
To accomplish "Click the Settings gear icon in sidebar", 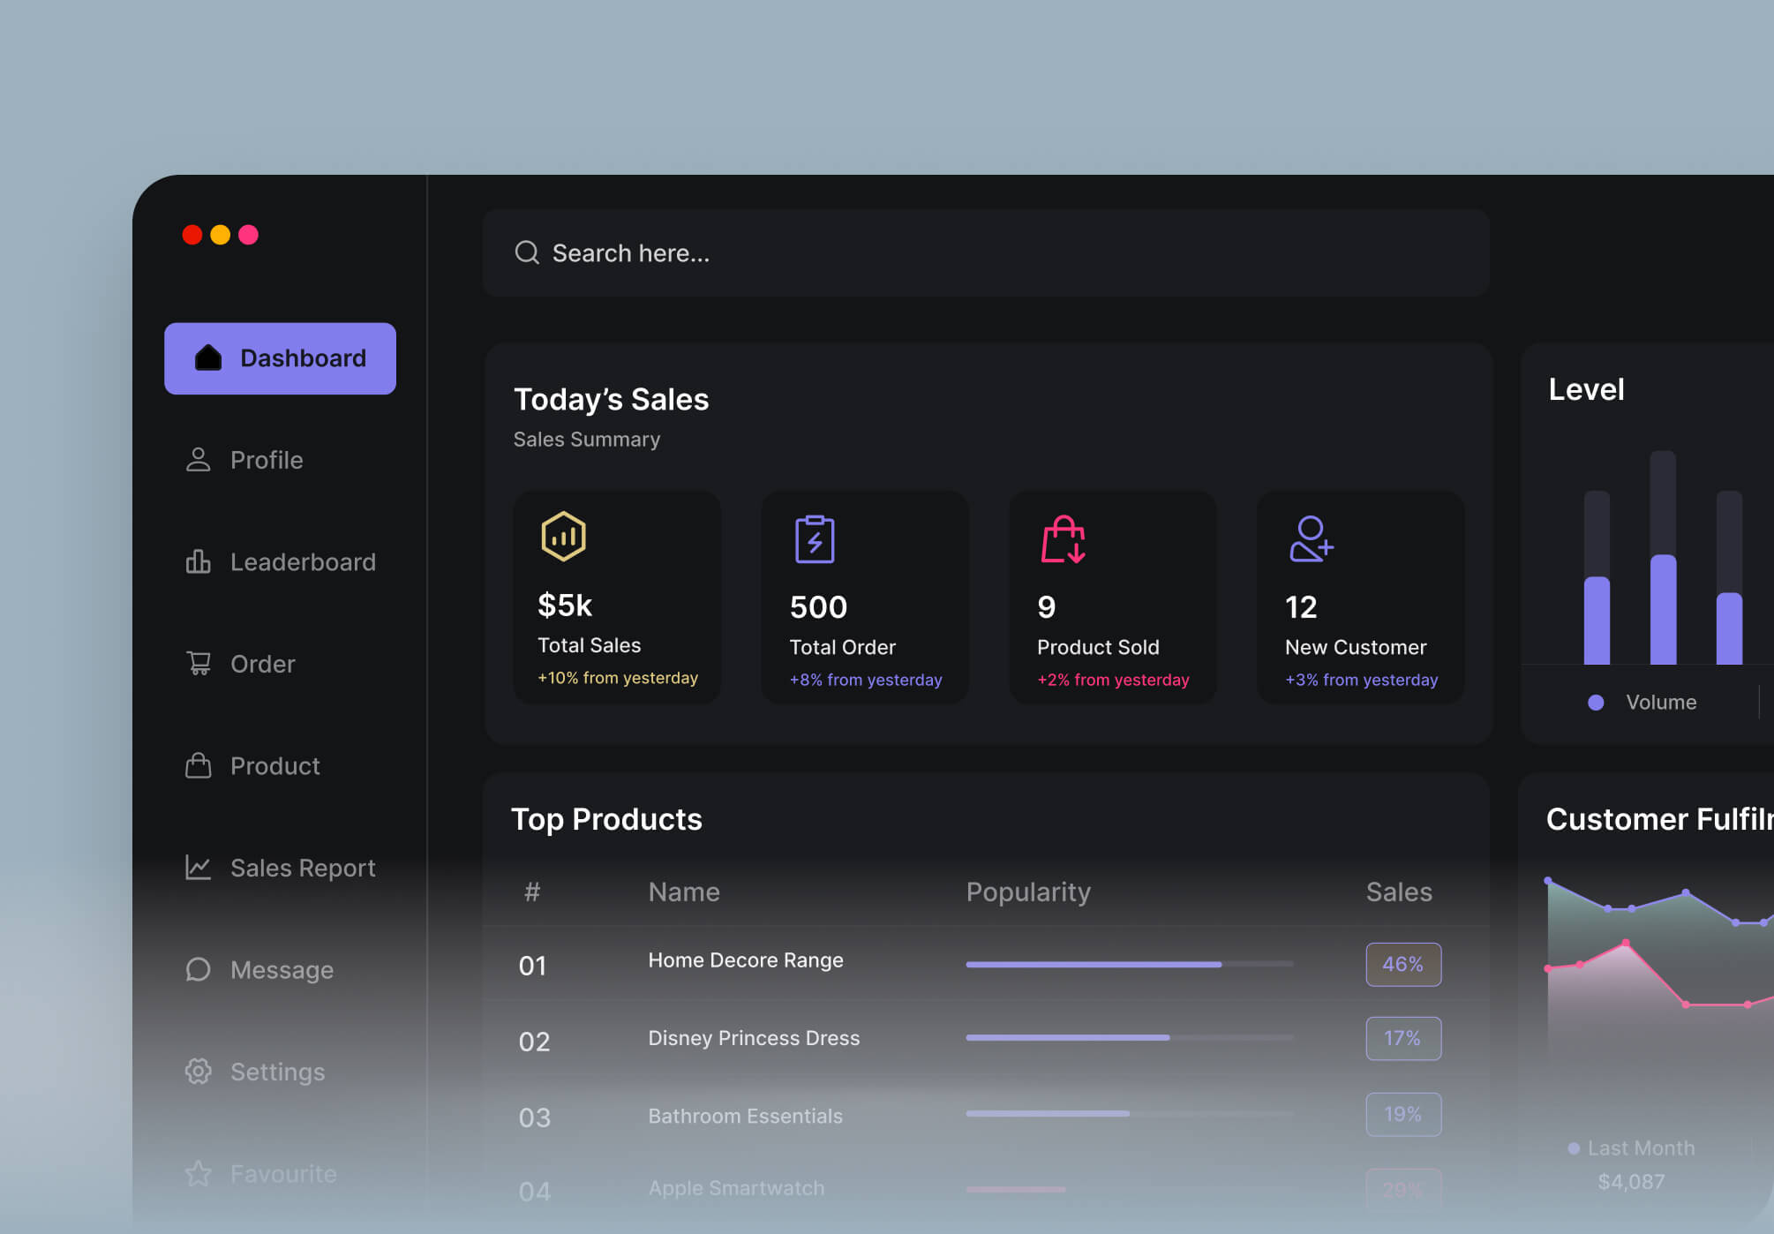I will 198,1071.
